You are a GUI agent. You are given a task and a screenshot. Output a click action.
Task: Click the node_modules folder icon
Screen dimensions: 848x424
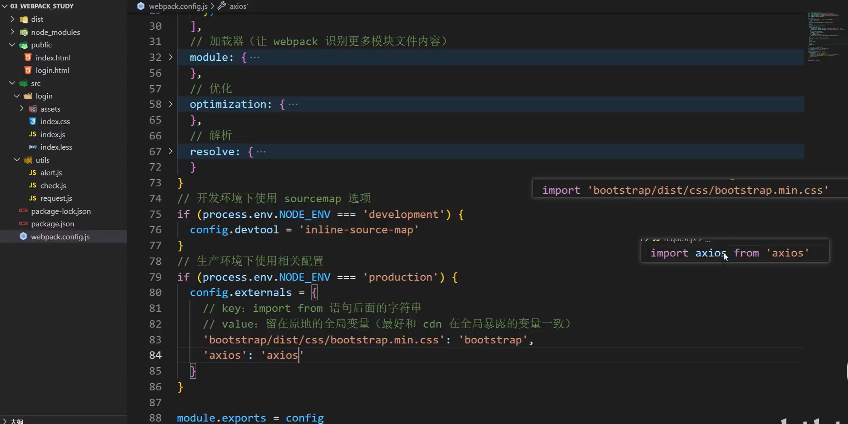pyautogui.click(x=24, y=32)
